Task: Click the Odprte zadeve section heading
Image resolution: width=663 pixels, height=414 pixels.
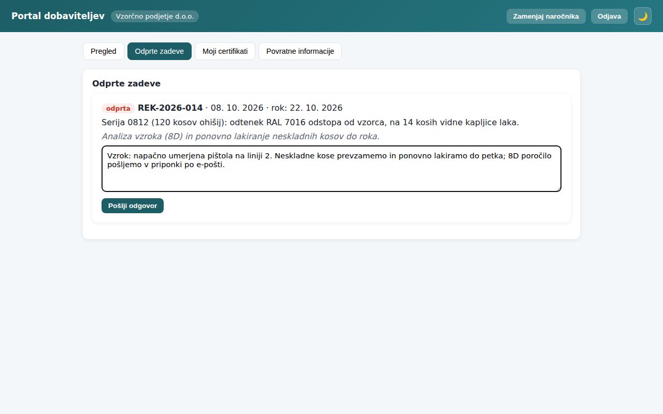Action: point(126,83)
